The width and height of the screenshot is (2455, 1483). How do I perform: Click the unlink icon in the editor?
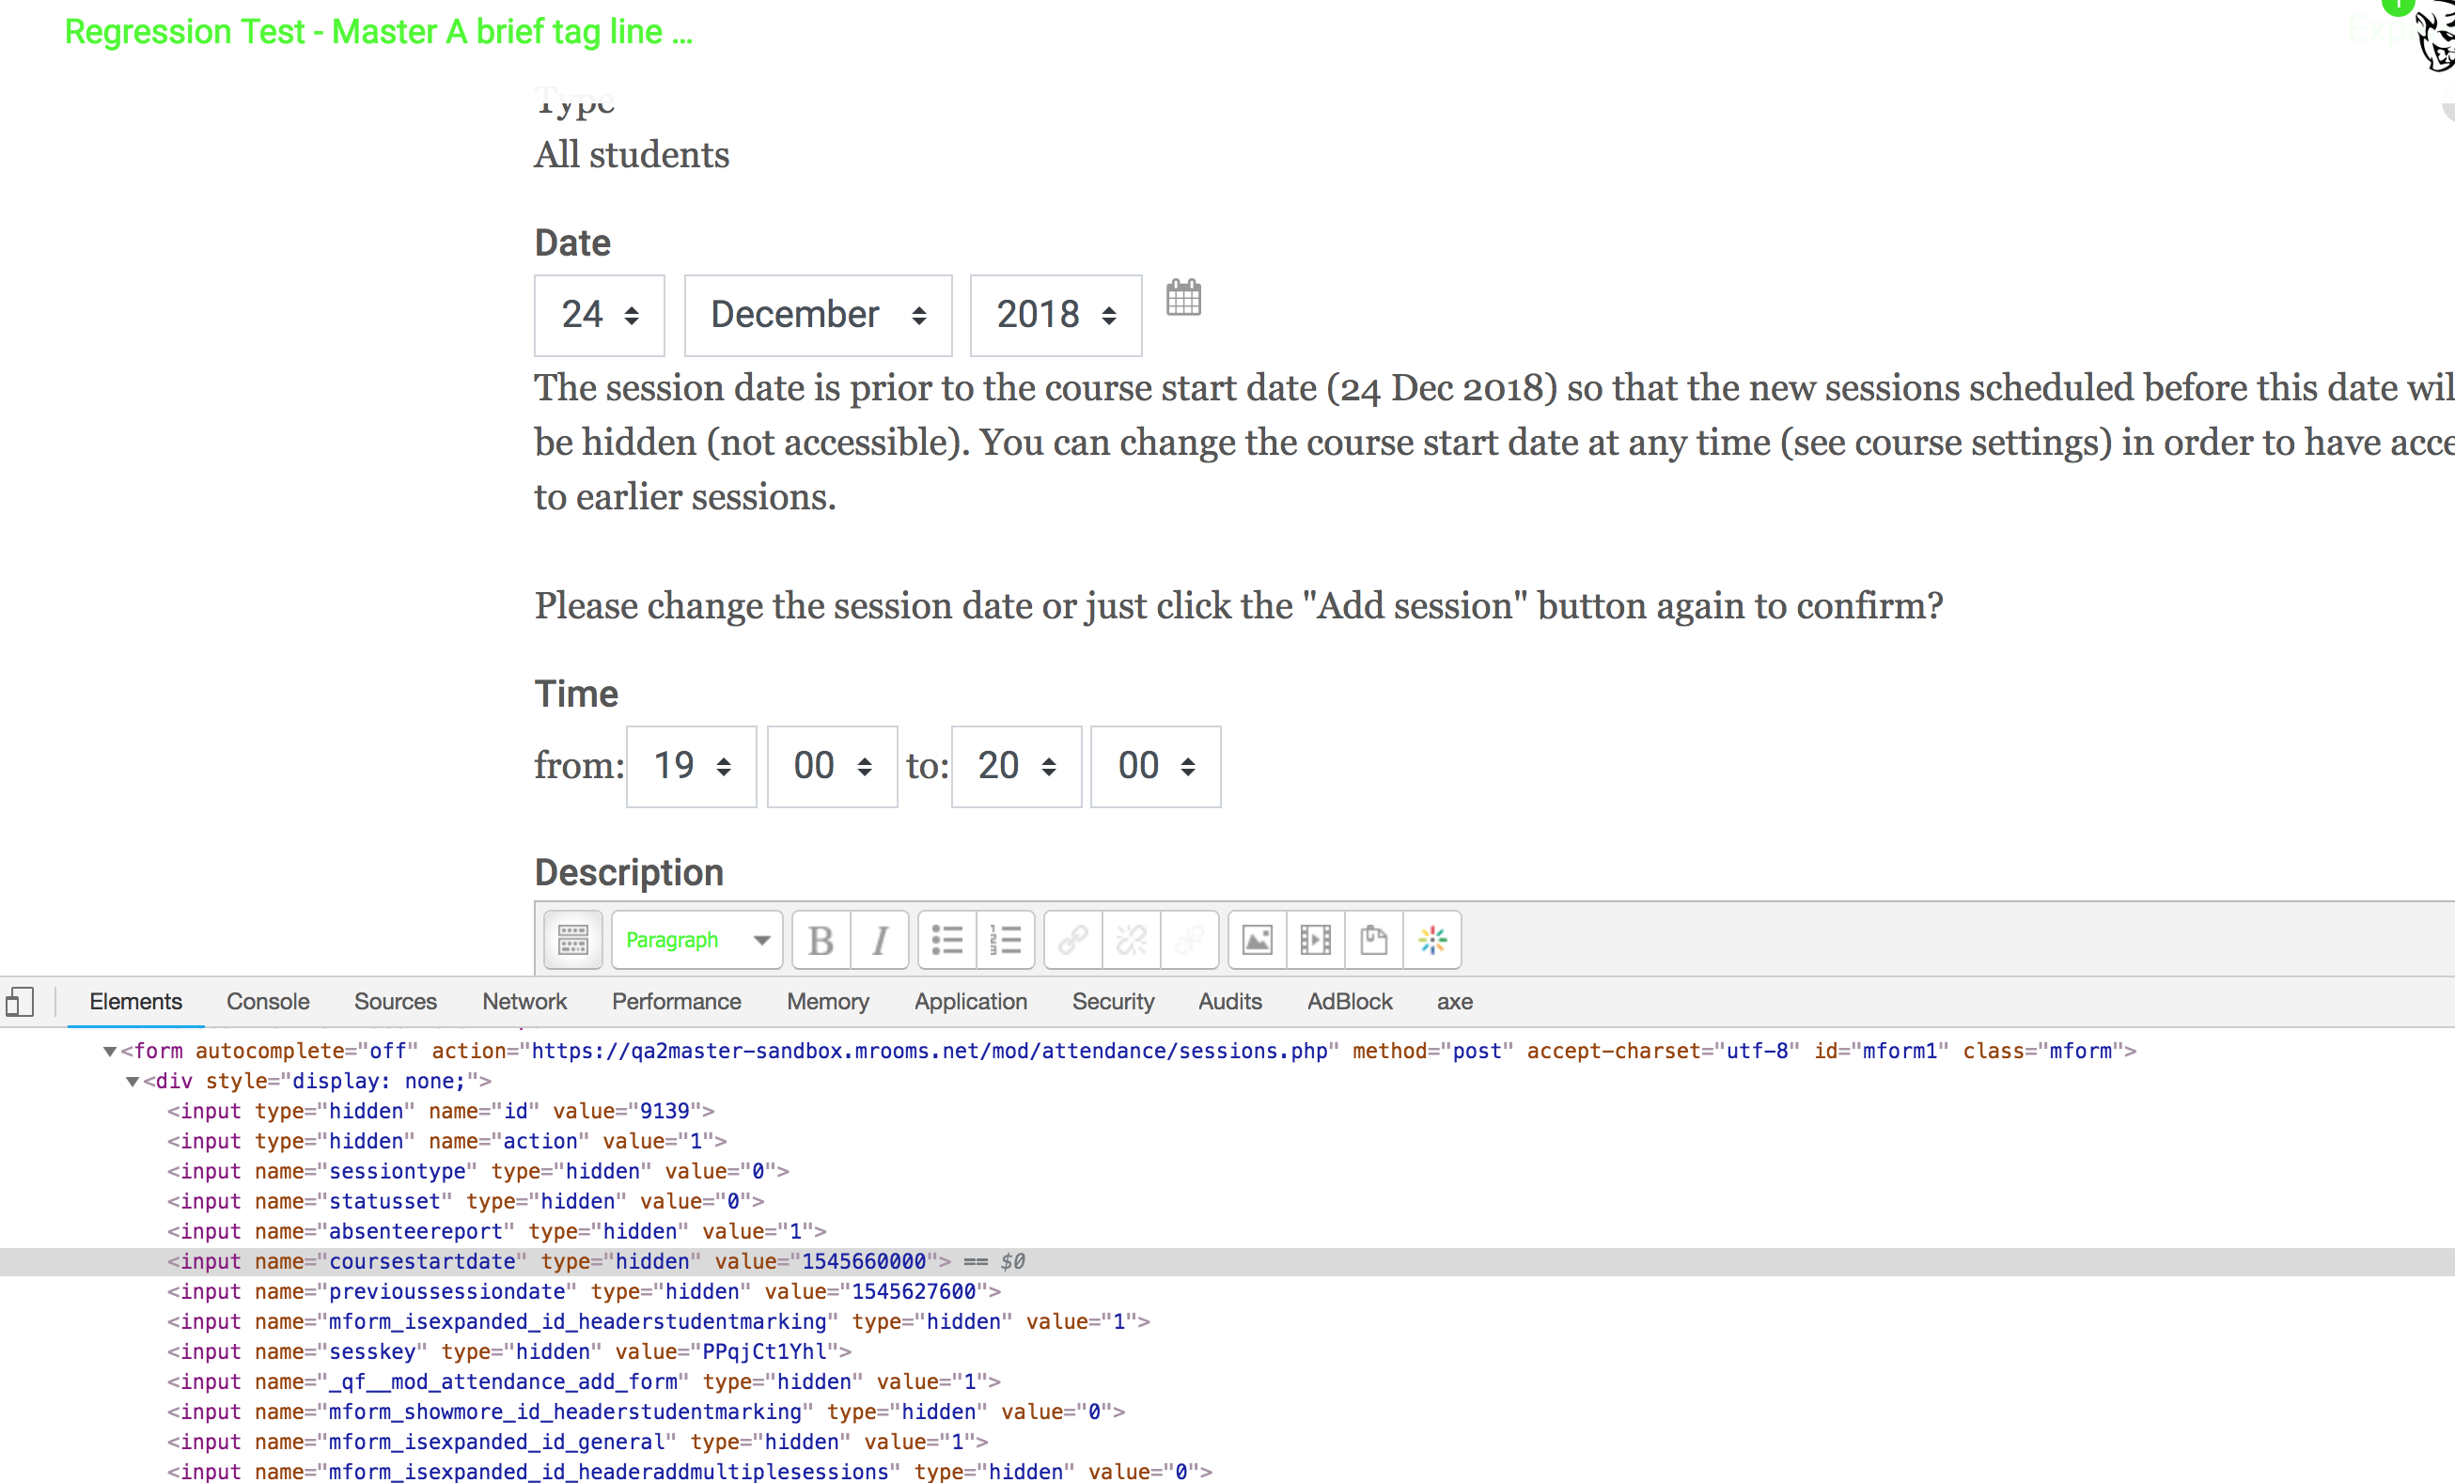coord(1131,939)
